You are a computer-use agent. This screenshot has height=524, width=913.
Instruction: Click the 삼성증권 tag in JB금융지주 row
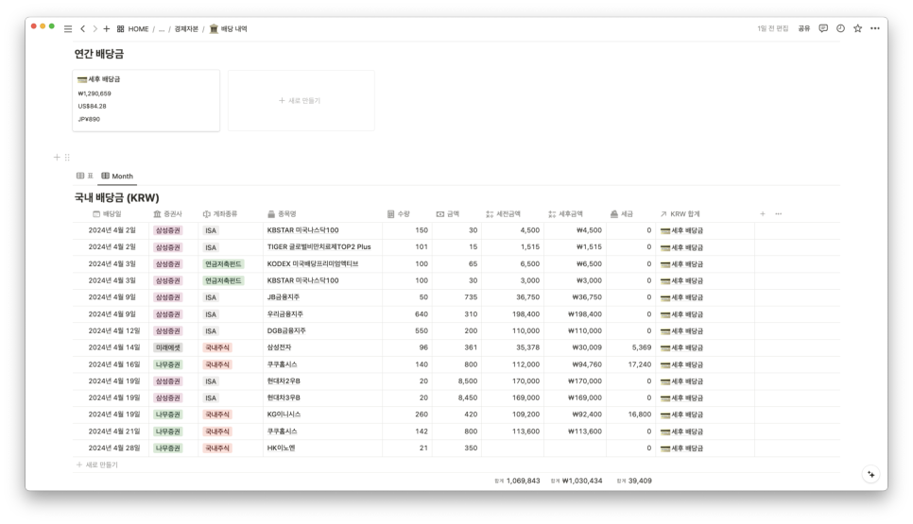coord(167,297)
